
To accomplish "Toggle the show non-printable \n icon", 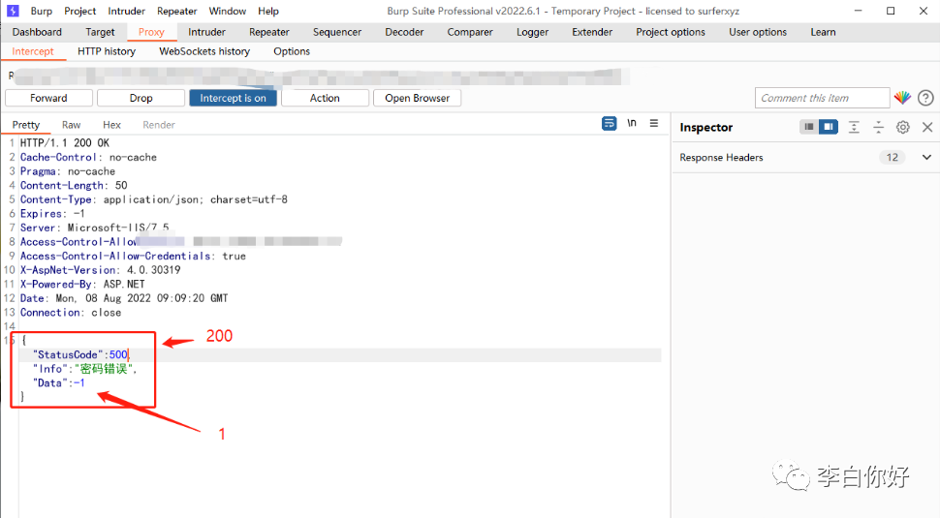I will 632,123.
